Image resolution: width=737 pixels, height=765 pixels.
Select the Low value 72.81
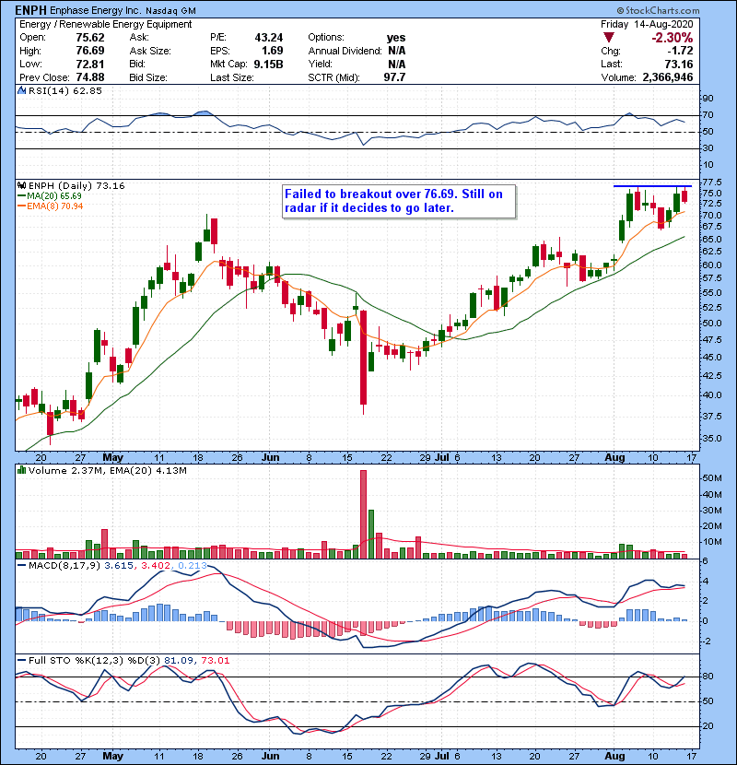pos(90,65)
